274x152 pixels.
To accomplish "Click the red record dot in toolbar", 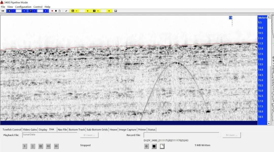I will [x=52, y=11].
